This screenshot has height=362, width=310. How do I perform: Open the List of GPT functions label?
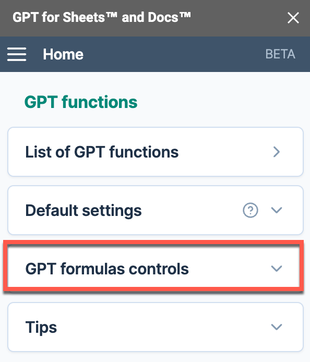point(102,152)
